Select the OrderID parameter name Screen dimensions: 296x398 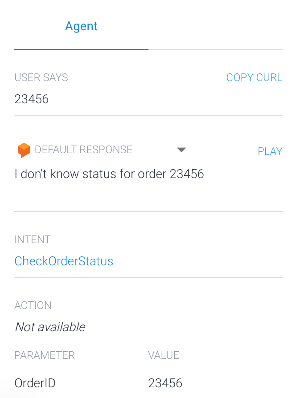pyautogui.click(x=35, y=383)
